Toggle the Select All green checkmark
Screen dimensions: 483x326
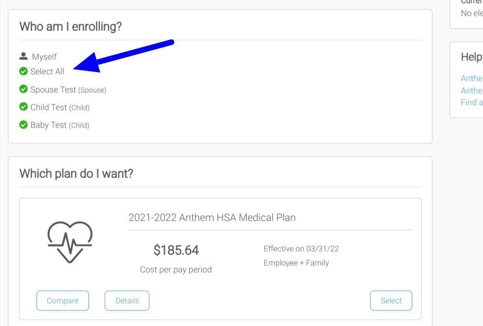23,72
